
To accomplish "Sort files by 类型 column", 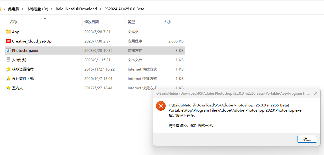I will click(131, 22).
